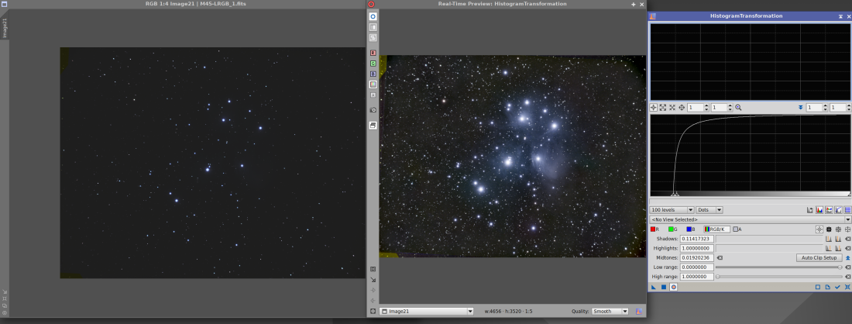Click the stacked-windows icon in preview sidebar

373,37
